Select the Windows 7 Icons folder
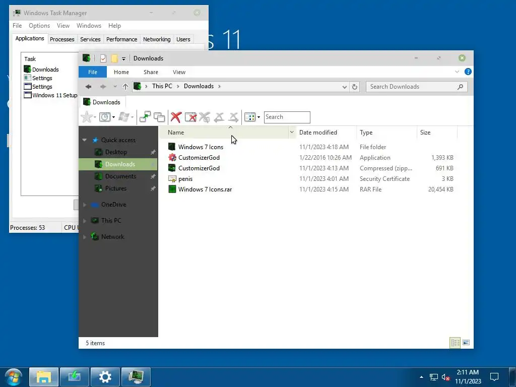The height and width of the screenshot is (387, 516). 201,147
